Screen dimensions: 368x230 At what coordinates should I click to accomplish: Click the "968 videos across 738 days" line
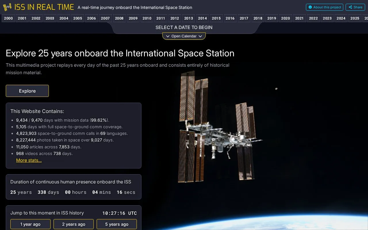[44, 154]
